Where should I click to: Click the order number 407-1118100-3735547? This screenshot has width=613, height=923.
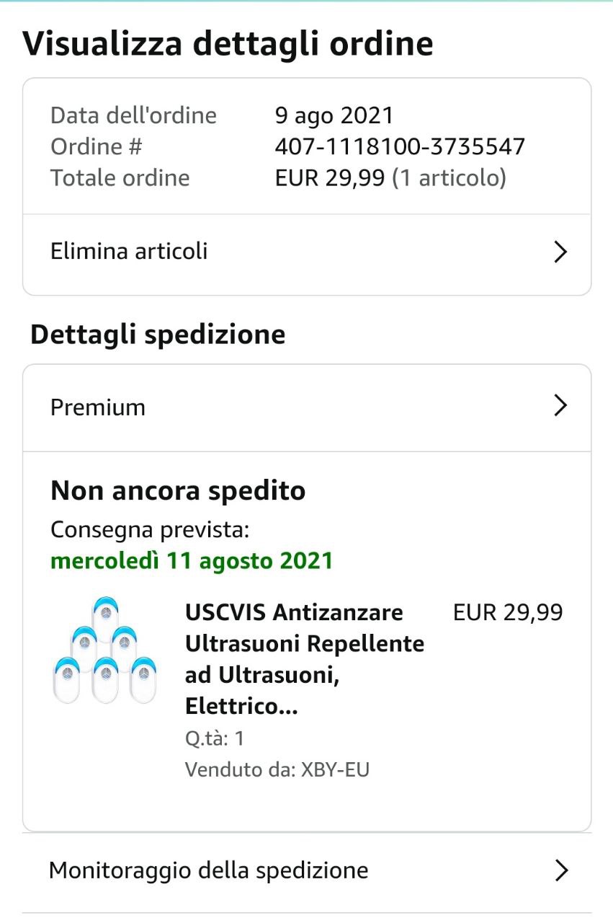pos(400,147)
